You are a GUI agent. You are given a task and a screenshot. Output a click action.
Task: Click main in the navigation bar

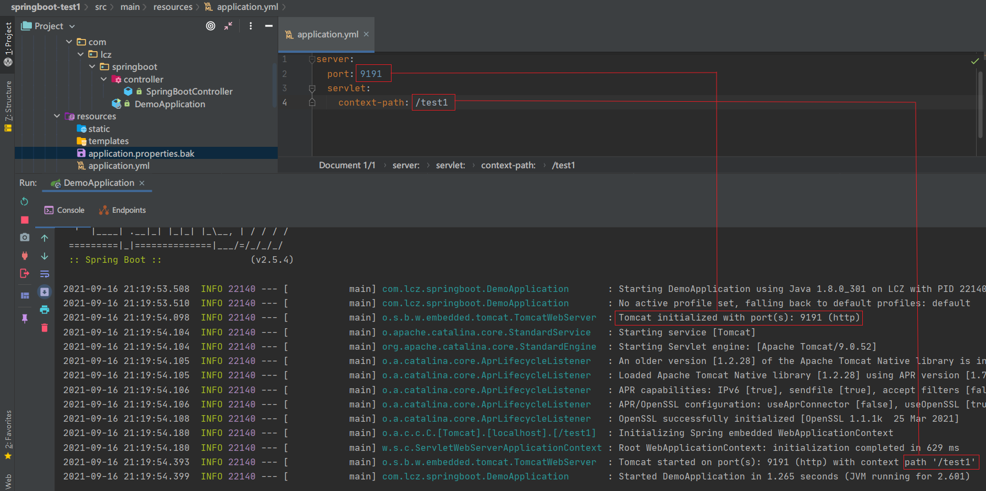pyautogui.click(x=130, y=7)
